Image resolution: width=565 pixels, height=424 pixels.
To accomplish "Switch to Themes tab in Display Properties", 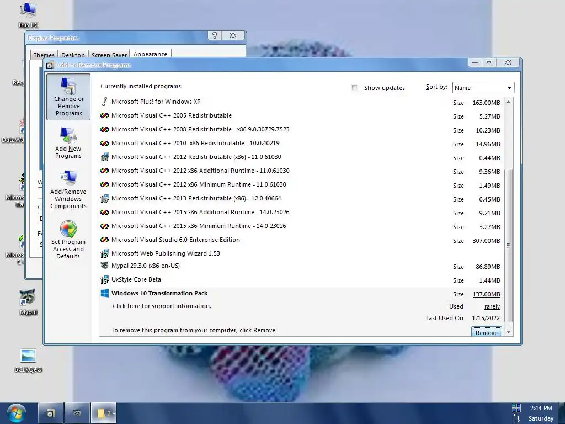I will 44,55.
